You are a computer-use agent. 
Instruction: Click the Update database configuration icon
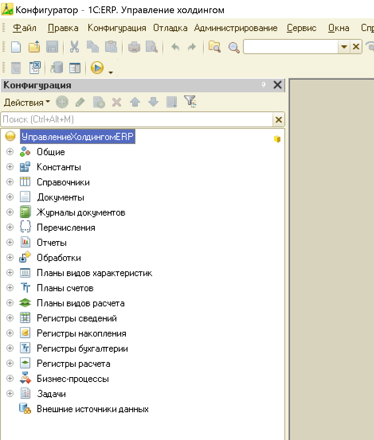57,68
